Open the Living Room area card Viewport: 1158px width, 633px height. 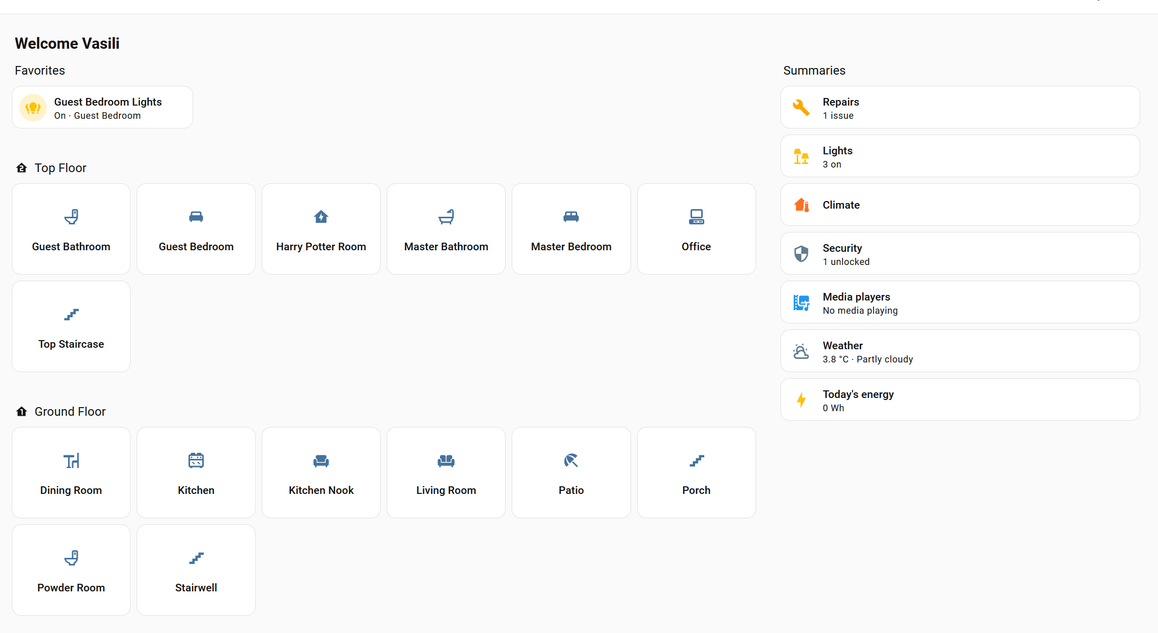click(446, 473)
